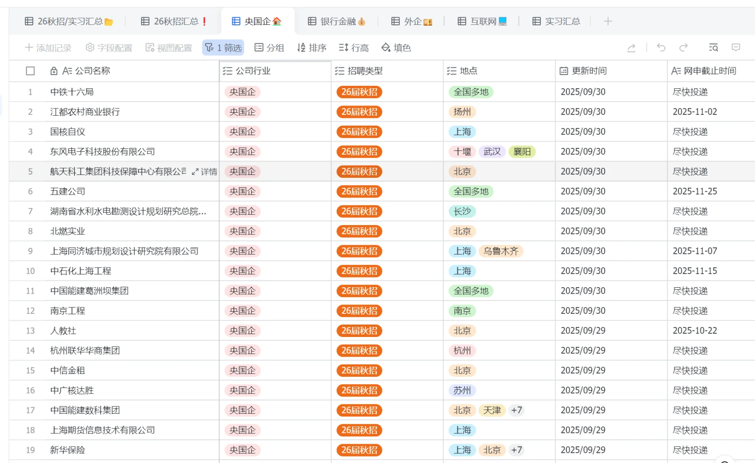This screenshot has height=463, width=755.
Task: Select the 央国企 tab
Action: click(x=257, y=21)
